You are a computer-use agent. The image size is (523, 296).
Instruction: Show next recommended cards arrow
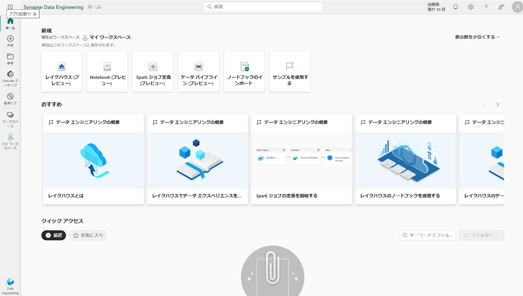coord(498,105)
